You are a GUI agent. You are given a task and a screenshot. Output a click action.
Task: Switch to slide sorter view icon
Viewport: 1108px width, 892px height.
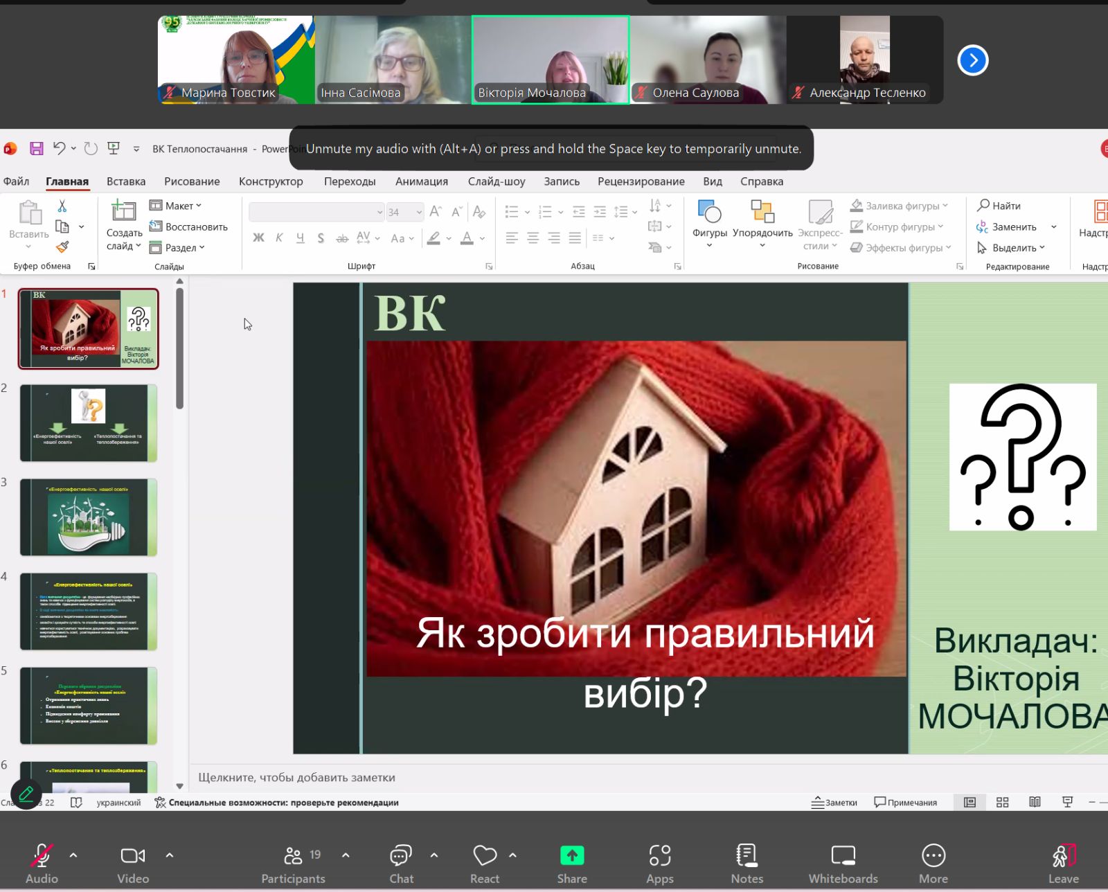[x=1002, y=802]
